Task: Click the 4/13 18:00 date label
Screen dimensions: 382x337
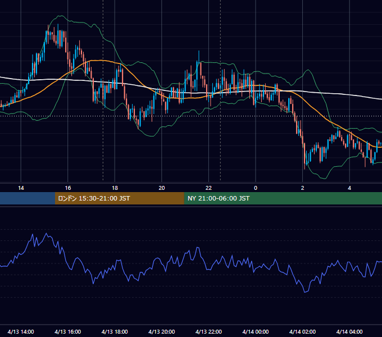Action: (115, 331)
